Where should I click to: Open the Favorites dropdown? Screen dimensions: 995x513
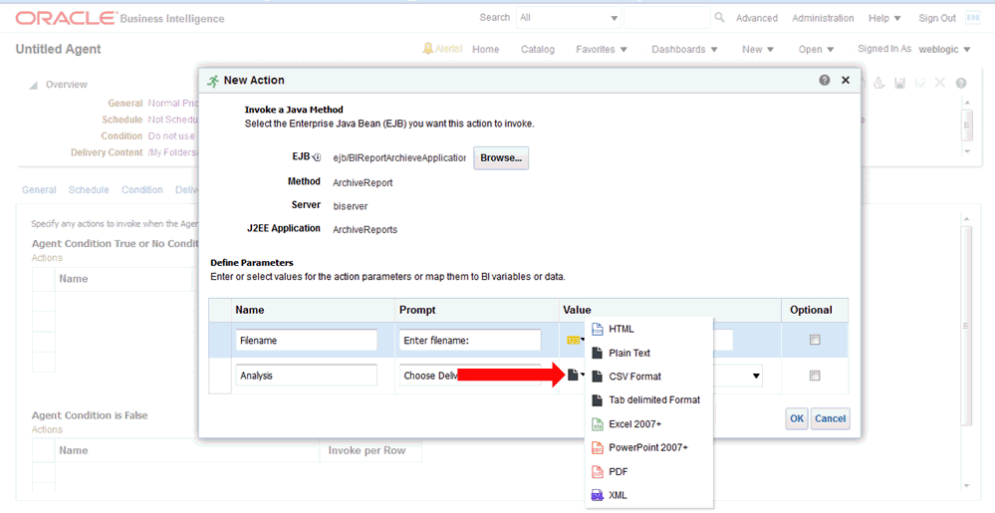[602, 49]
